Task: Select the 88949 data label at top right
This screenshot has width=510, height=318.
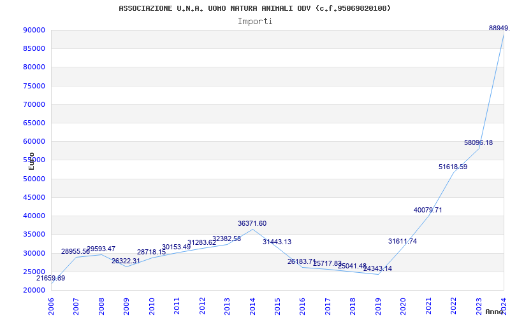Action: (x=499, y=28)
